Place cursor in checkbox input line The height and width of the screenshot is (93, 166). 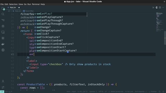coord(70,64)
